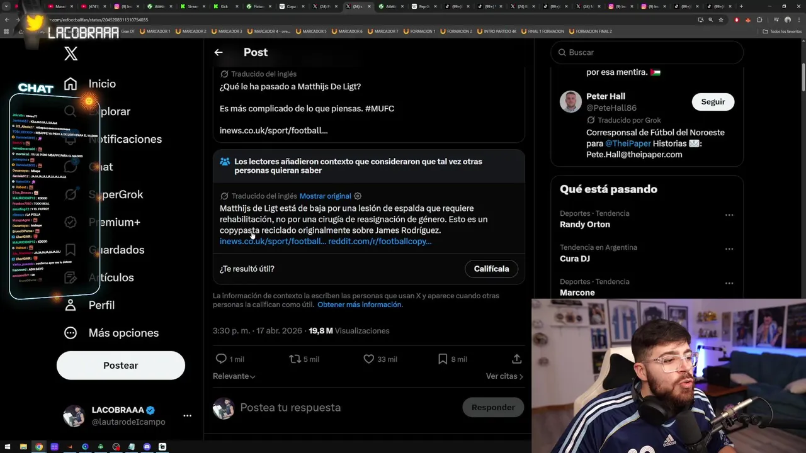Open three-dot menu for Cura DJ trend
Viewport: 806px width, 453px height.
[x=729, y=249]
